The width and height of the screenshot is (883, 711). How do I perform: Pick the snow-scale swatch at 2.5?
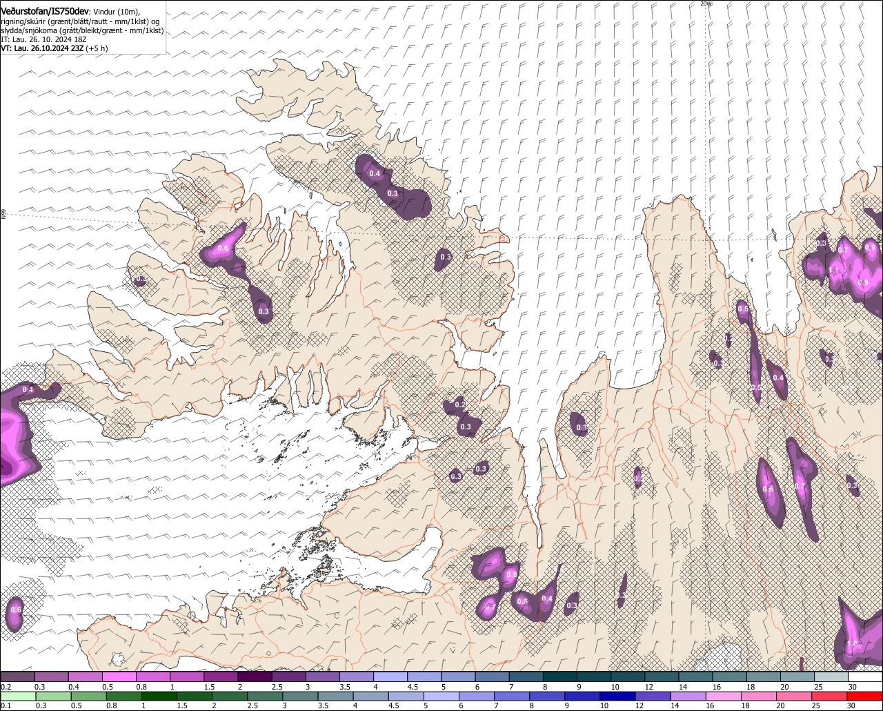[288, 676]
